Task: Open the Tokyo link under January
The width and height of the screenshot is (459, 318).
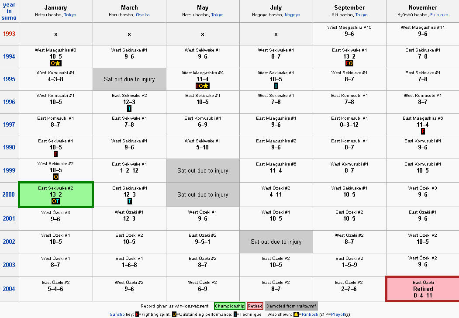Action: click(x=70, y=15)
